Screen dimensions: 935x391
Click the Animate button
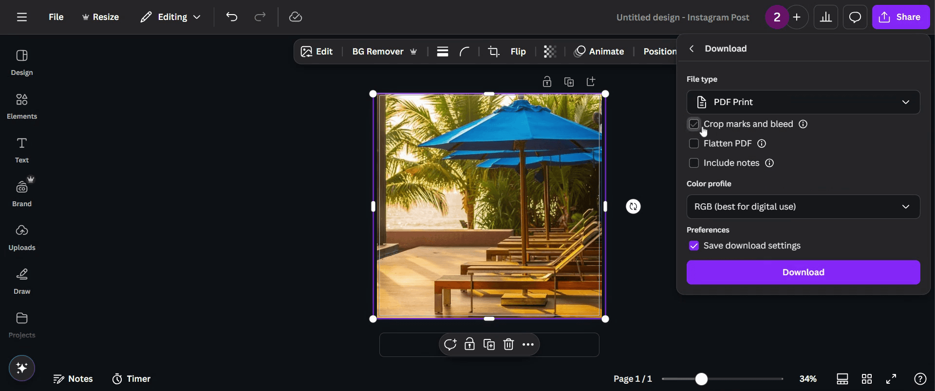point(599,52)
